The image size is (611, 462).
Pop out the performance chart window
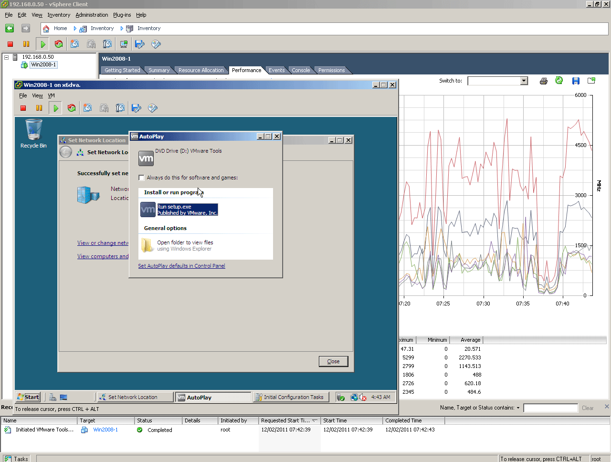tap(591, 81)
